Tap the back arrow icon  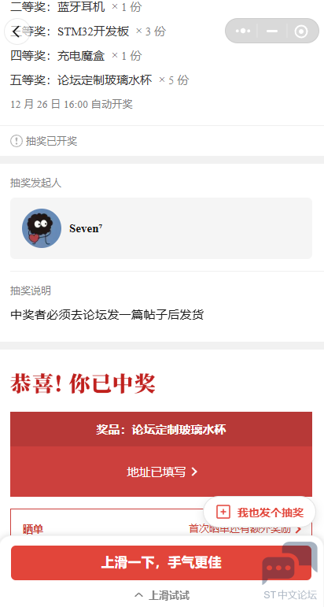click(17, 31)
